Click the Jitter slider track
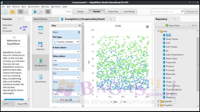 (66, 85)
